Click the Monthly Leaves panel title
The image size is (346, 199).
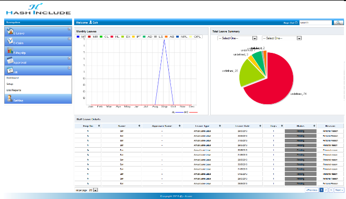[86, 31]
